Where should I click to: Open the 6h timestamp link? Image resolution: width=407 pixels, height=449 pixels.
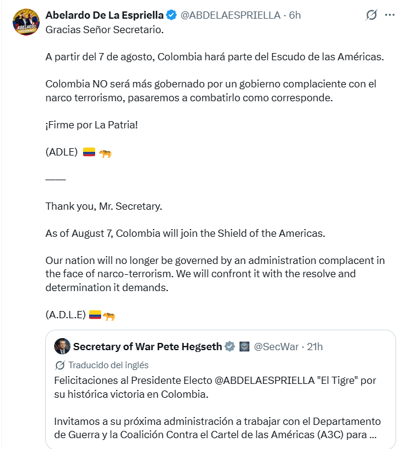tap(294, 15)
